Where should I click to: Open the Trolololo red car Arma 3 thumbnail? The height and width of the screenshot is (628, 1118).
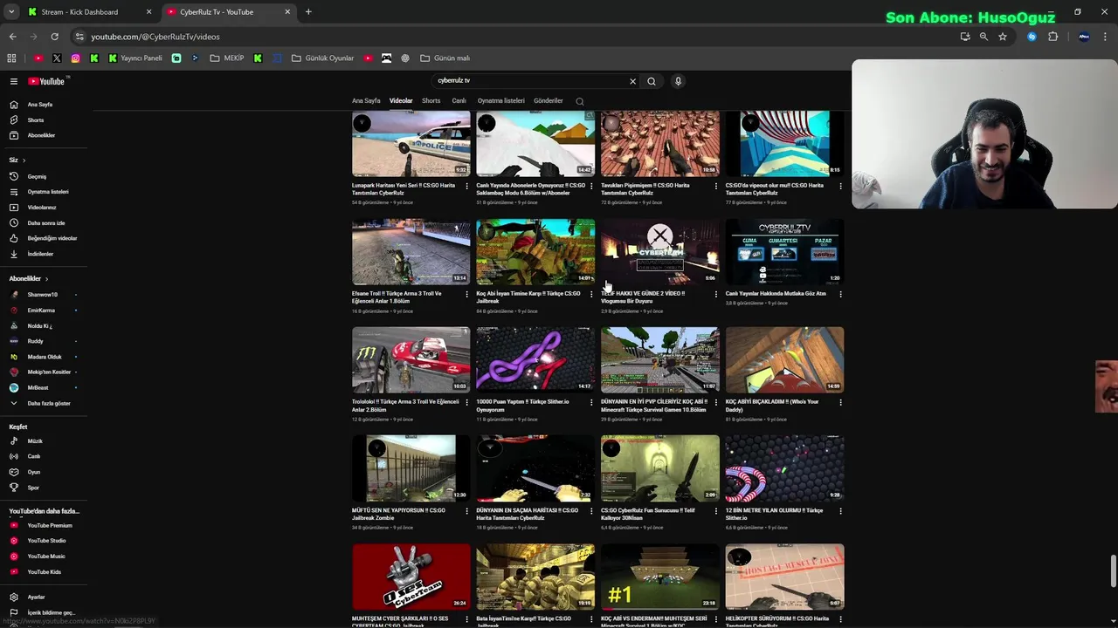pyautogui.click(x=411, y=359)
